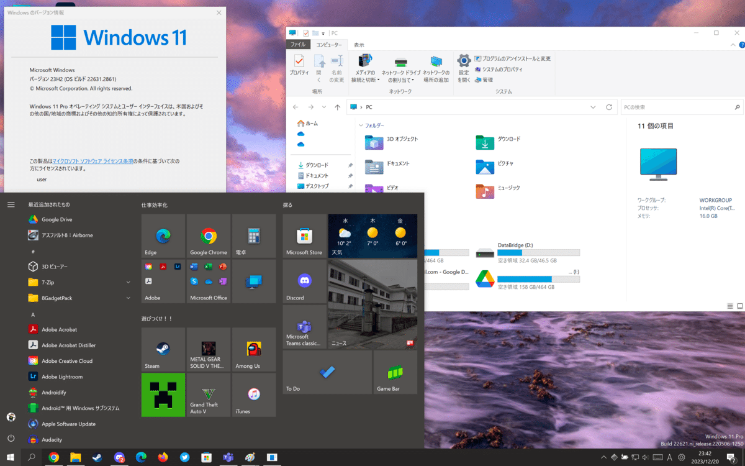Launch the Among Us tile
This screenshot has height=466, width=745.
click(x=254, y=349)
